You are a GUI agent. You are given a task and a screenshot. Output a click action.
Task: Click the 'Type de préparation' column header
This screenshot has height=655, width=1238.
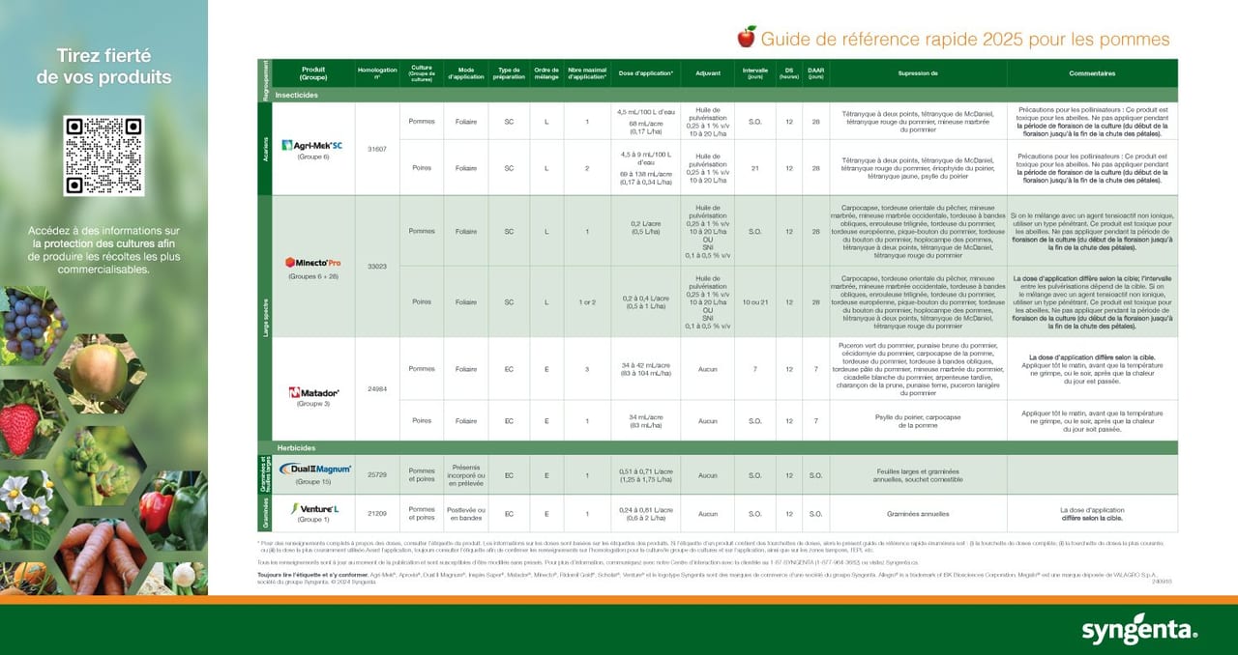coord(509,73)
